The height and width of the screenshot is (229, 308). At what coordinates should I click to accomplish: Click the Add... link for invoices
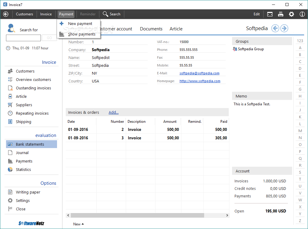pos(113,113)
